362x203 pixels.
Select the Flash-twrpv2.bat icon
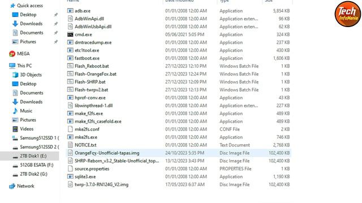pos(70,90)
